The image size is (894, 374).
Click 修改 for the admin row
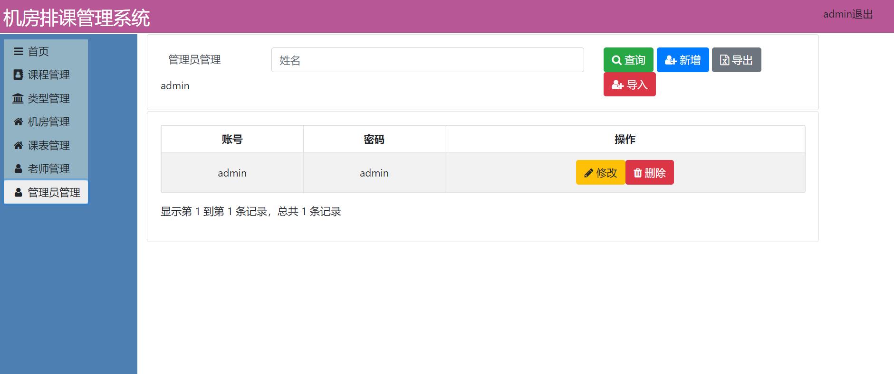(x=601, y=172)
